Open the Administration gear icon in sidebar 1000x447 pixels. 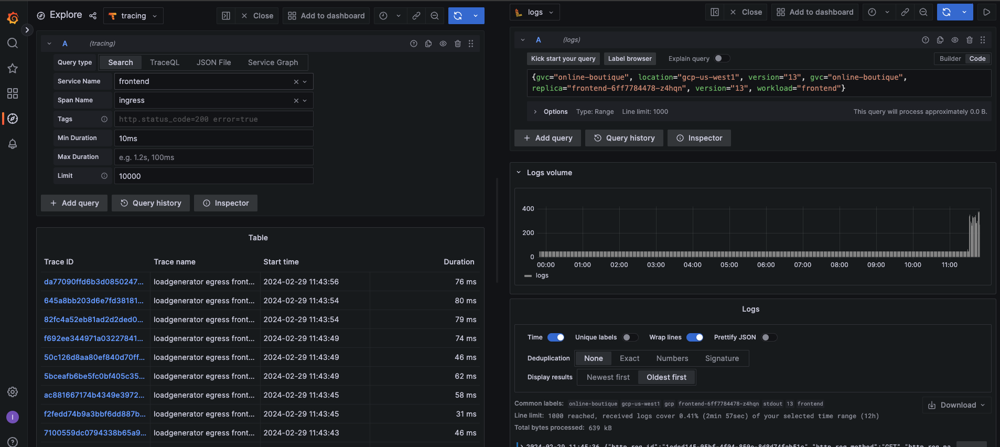[x=13, y=392]
